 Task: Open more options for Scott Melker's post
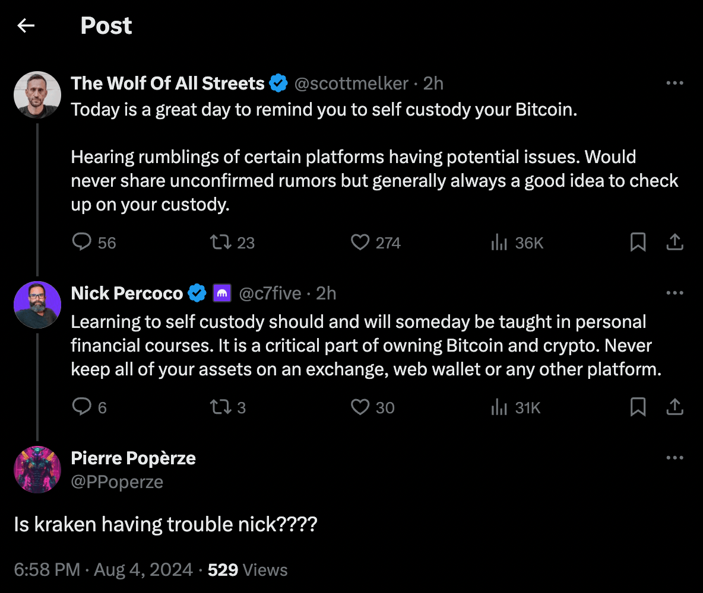pos(675,84)
